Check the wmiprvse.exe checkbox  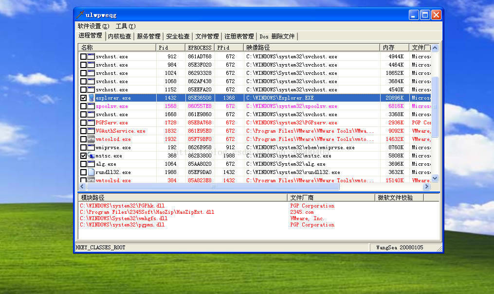[83, 147]
